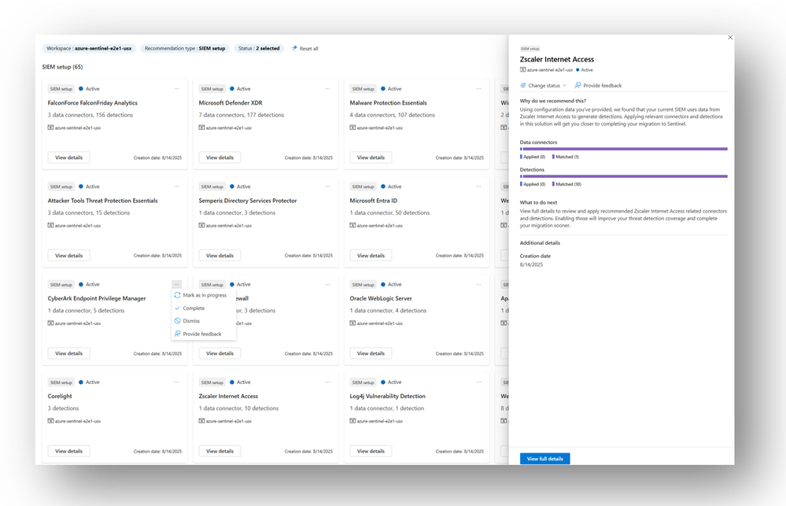Click Provide feedback in details panel

click(x=598, y=85)
